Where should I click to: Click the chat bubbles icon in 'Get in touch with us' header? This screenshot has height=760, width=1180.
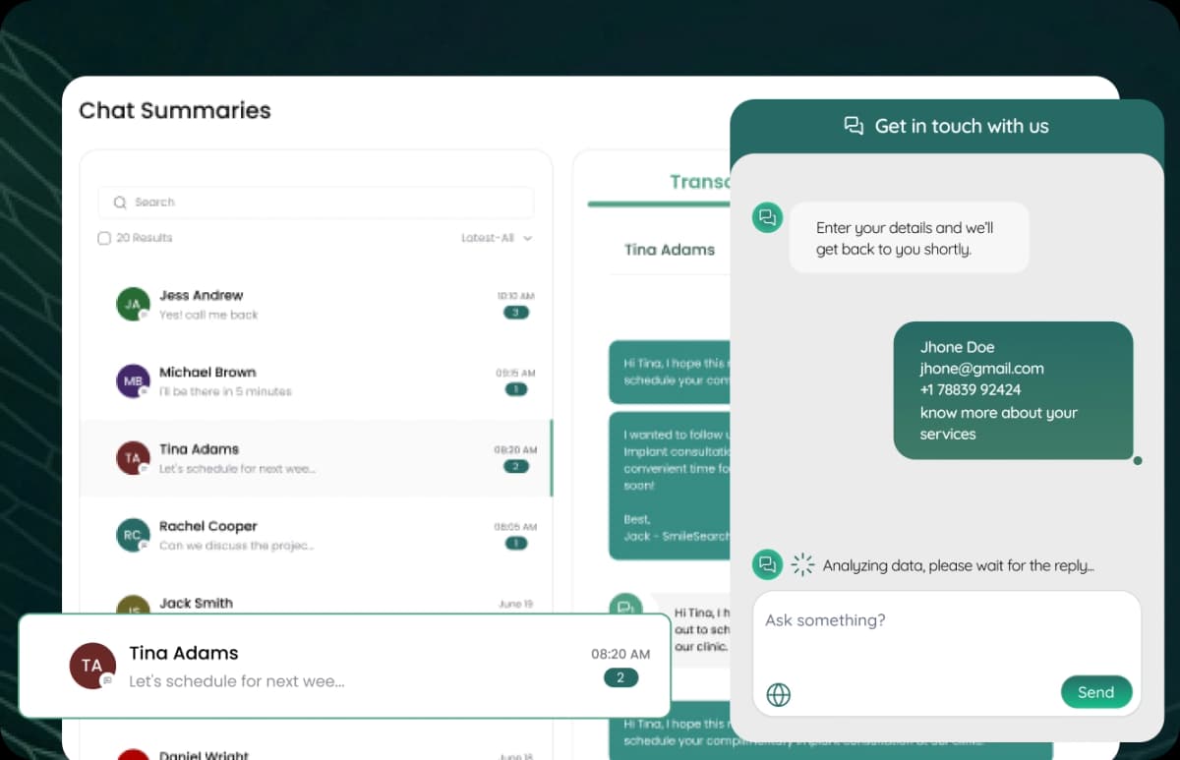click(854, 126)
